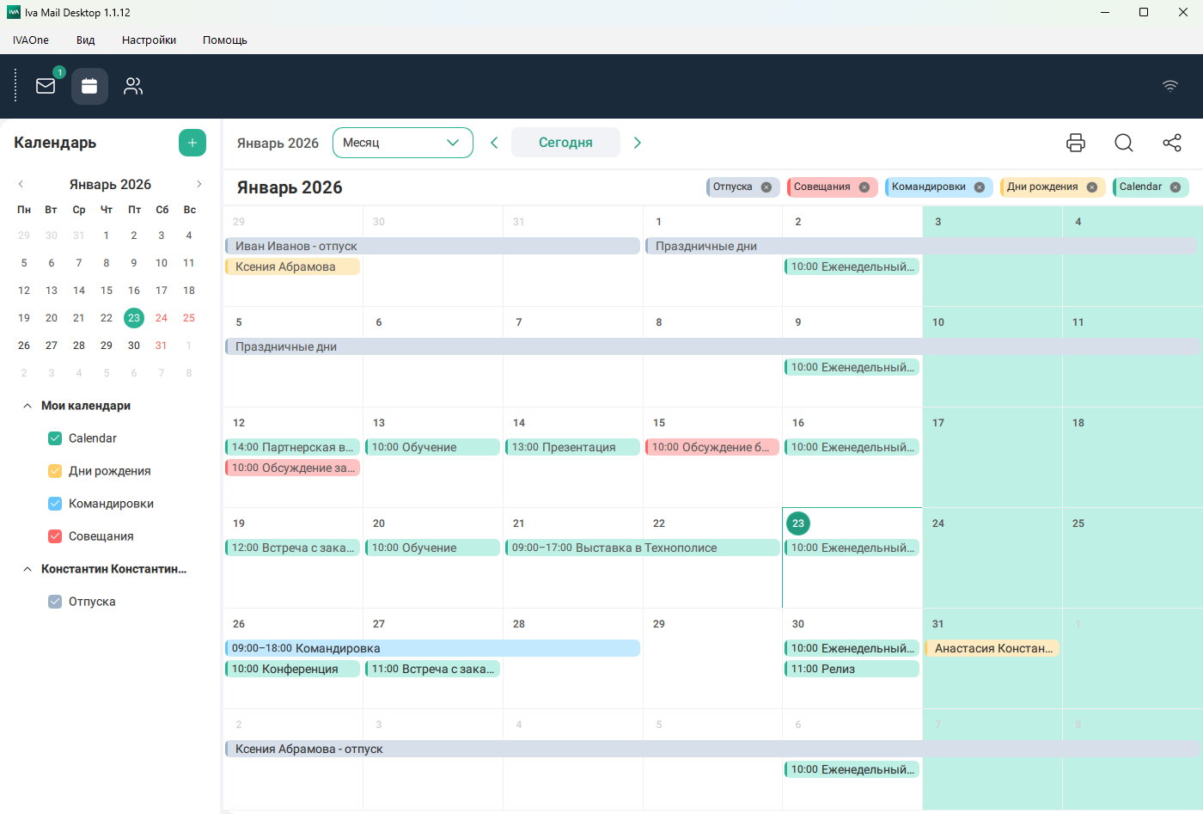Open calendar search magnifier icon
This screenshot has height=814, width=1203.
click(1124, 143)
